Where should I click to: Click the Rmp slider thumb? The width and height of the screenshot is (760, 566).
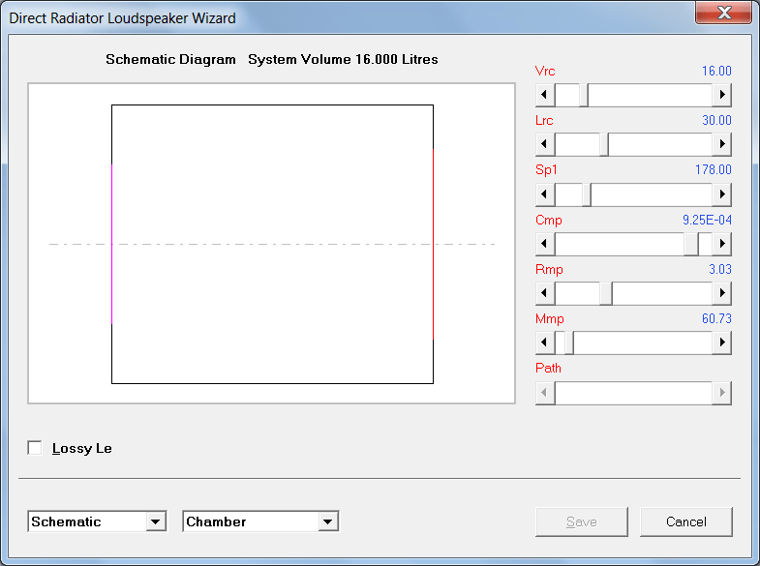(606, 293)
